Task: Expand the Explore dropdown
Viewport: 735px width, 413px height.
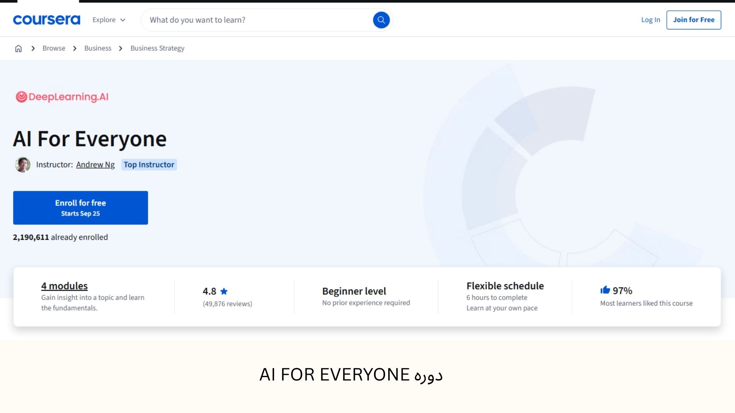Action: point(109,20)
